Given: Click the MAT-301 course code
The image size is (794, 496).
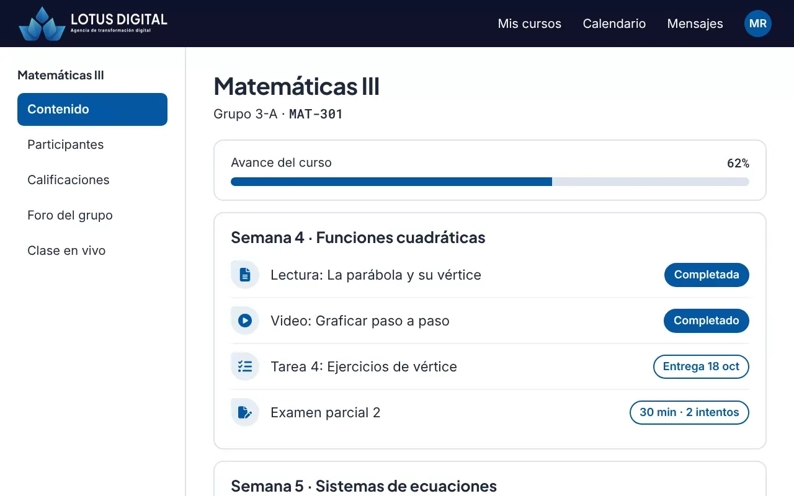Looking at the screenshot, I should [x=316, y=114].
